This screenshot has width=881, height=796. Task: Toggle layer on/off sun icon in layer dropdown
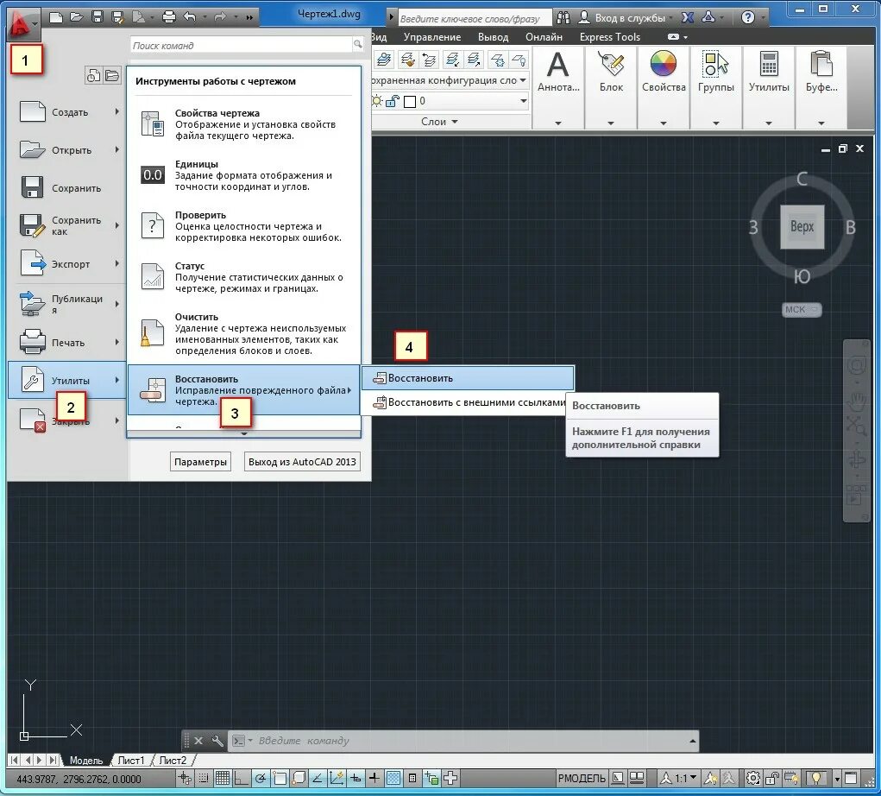pyautogui.click(x=376, y=101)
